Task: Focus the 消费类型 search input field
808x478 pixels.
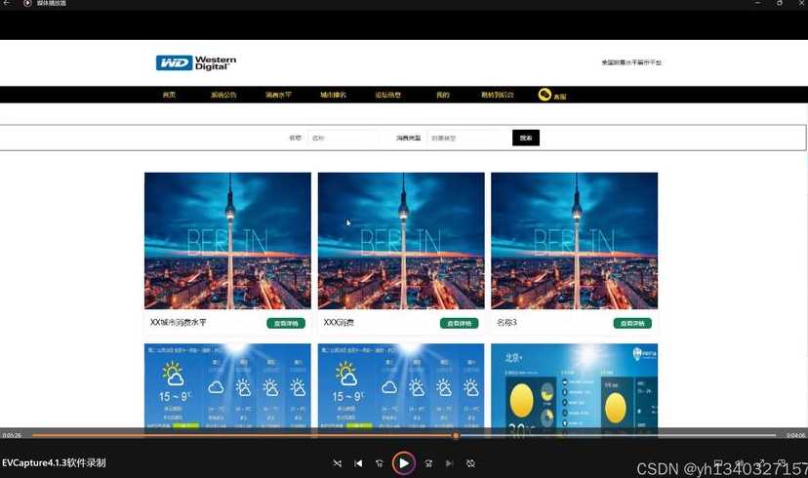Action: [463, 139]
